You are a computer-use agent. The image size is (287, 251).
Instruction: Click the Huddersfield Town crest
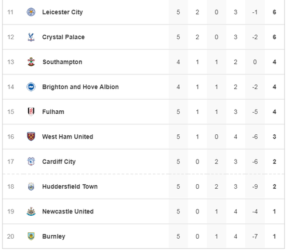31,186
